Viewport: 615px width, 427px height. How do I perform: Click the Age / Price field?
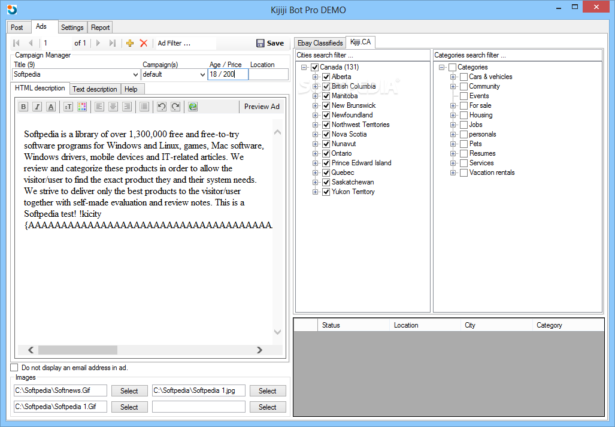[x=228, y=74]
